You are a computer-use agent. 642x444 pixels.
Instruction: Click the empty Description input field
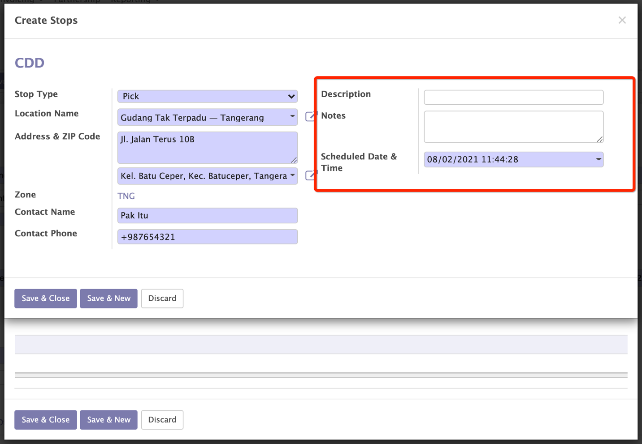coord(514,97)
